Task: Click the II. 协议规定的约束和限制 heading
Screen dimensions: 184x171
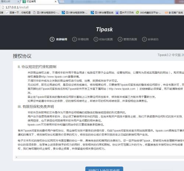Action: click(37, 67)
